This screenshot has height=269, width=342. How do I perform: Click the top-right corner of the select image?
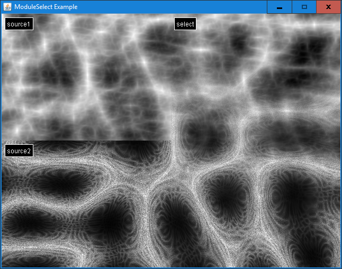(x=339, y=15)
